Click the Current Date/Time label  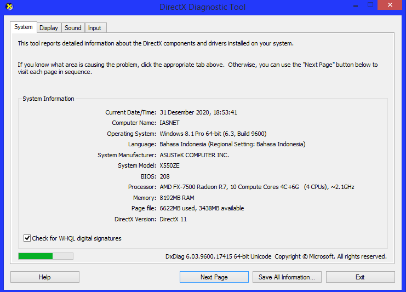pyautogui.click(x=130, y=112)
